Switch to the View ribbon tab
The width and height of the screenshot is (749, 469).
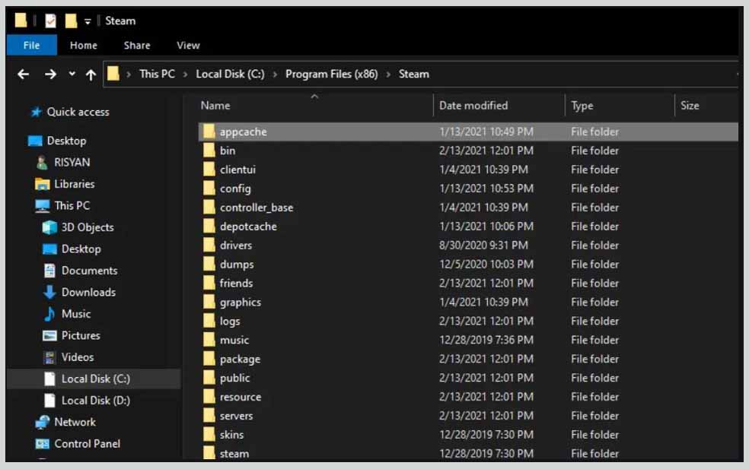click(x=187, y=45)
